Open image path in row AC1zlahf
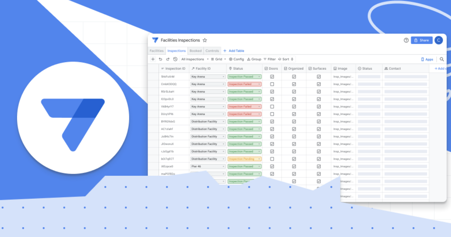Screen dimensions: 451x237 [344, 129]
